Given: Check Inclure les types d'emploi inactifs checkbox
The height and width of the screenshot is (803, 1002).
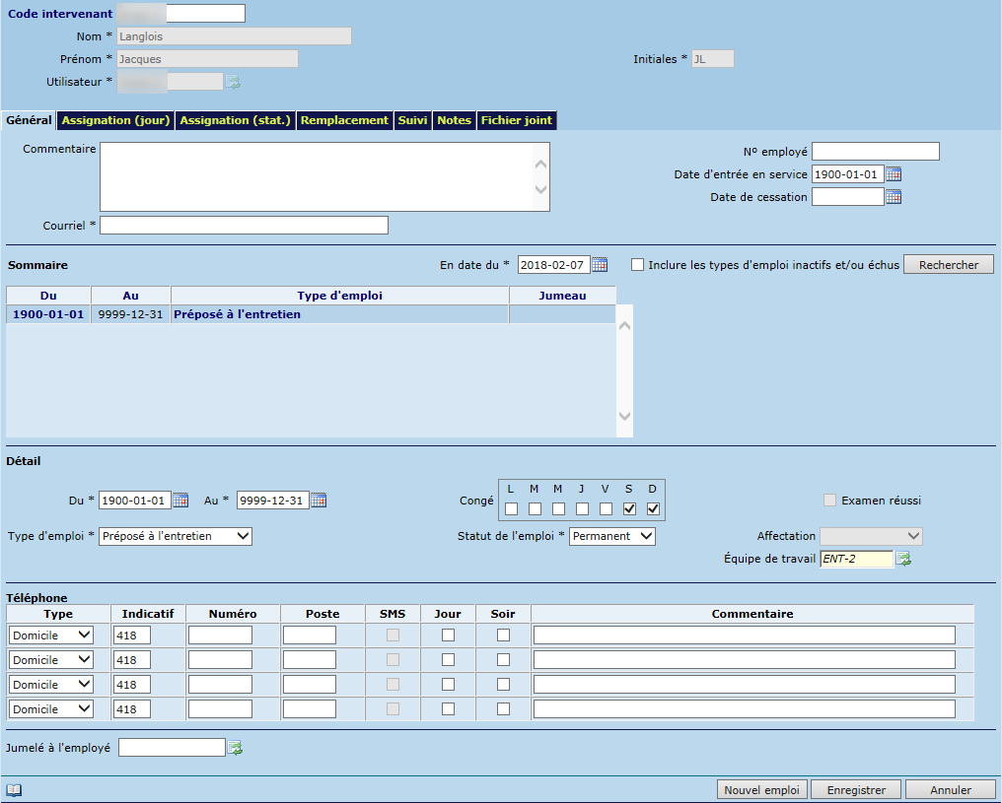Looking at the screenshot, I should click(638, 265).
